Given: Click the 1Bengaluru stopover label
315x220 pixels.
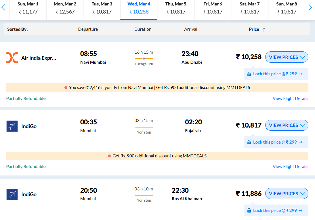Looking at the screenshot, I should pos(144,64).
